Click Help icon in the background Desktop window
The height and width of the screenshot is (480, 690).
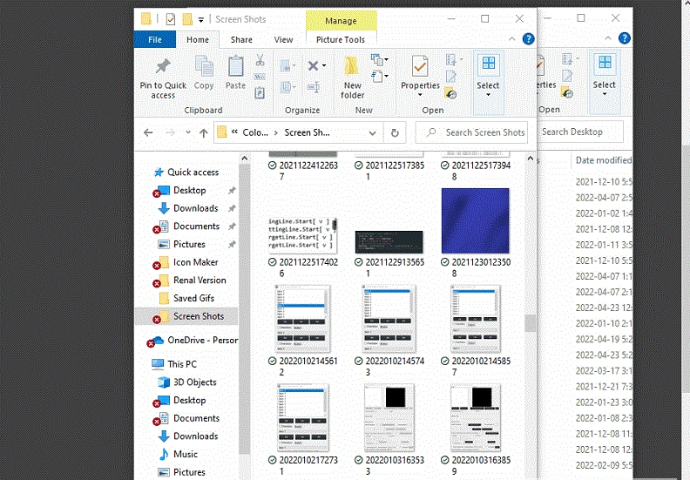[x=624, y=38]
